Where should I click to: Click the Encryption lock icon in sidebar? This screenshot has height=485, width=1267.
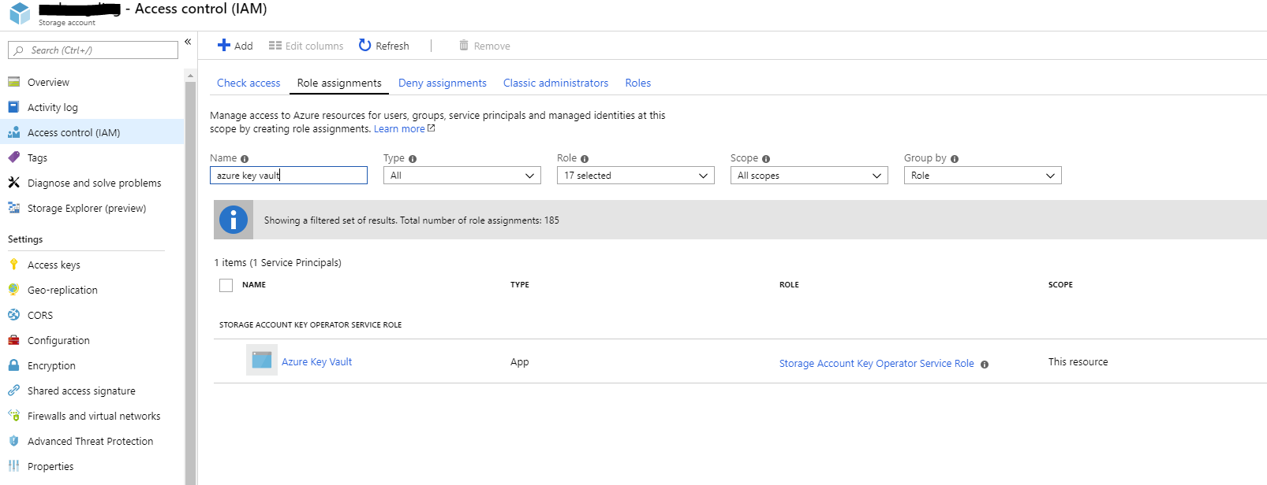coord(13,365)
